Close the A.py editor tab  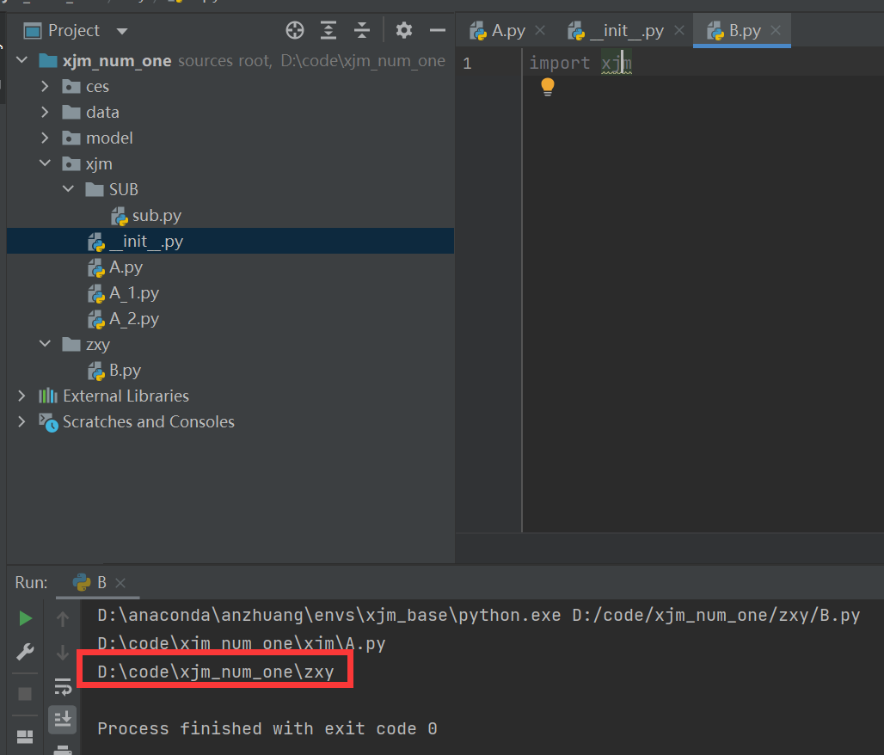point(540,30)
